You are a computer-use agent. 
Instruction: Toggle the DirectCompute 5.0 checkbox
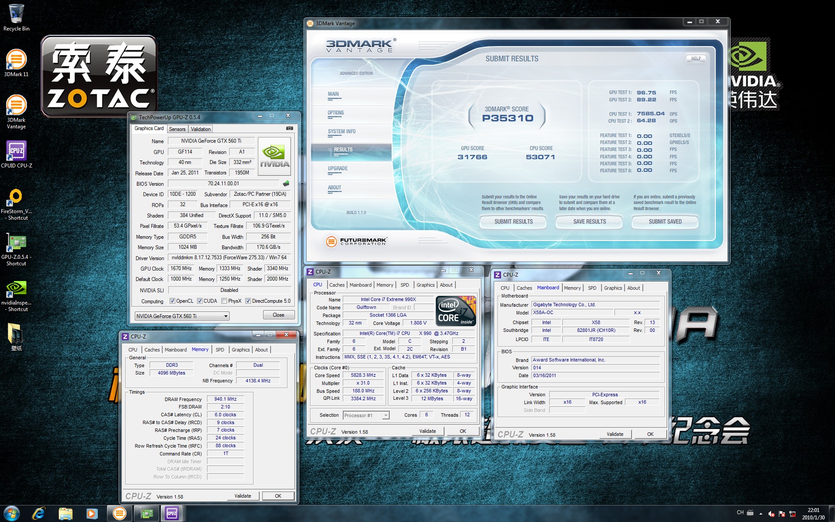click(x=248, y=301)
